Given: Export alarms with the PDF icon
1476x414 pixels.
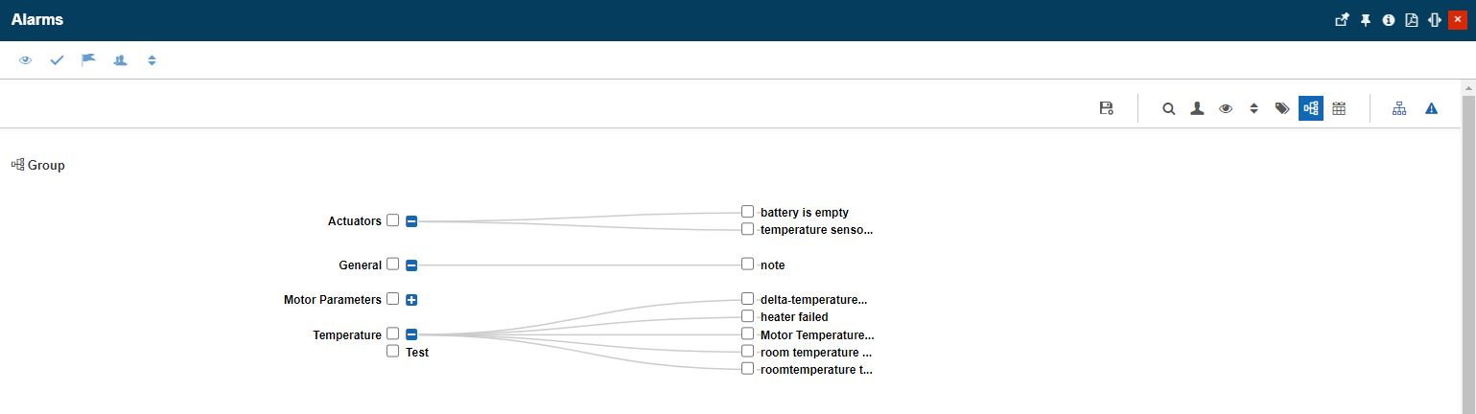Looking at the screenshot, I should coord(1412,20).
